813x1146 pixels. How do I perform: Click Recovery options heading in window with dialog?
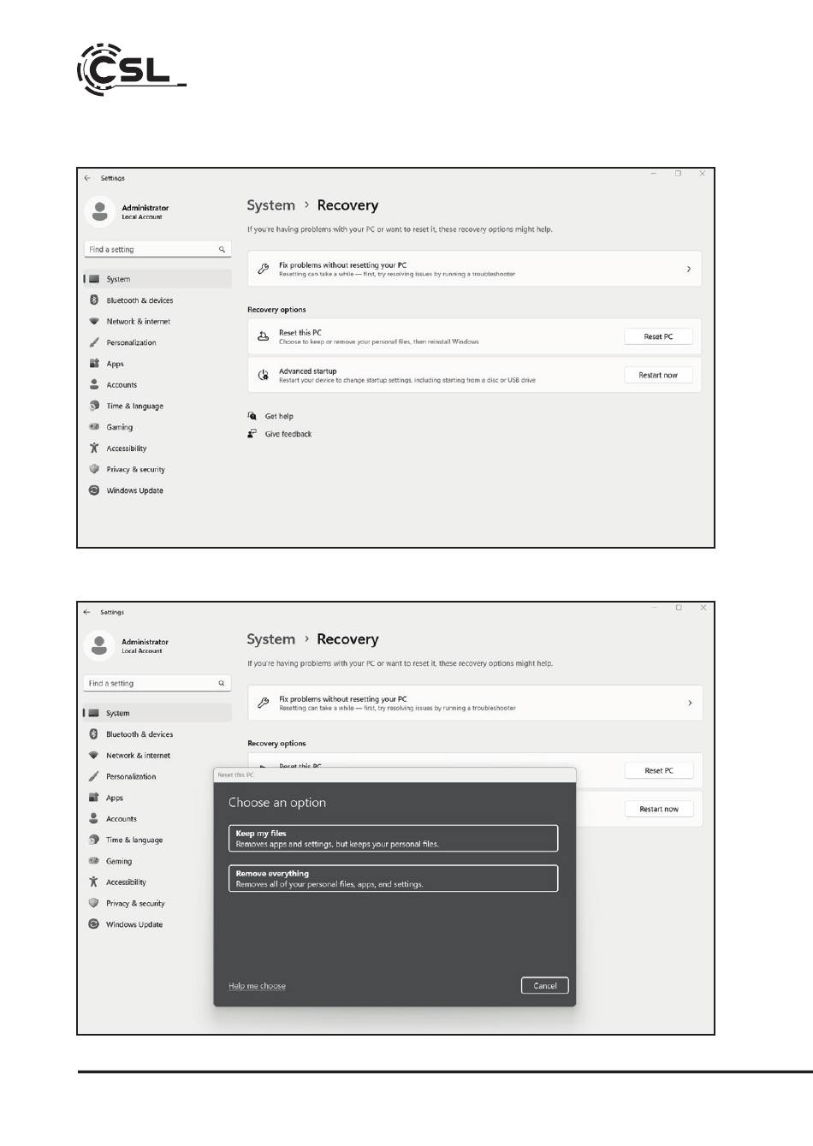tap(276, 744)
